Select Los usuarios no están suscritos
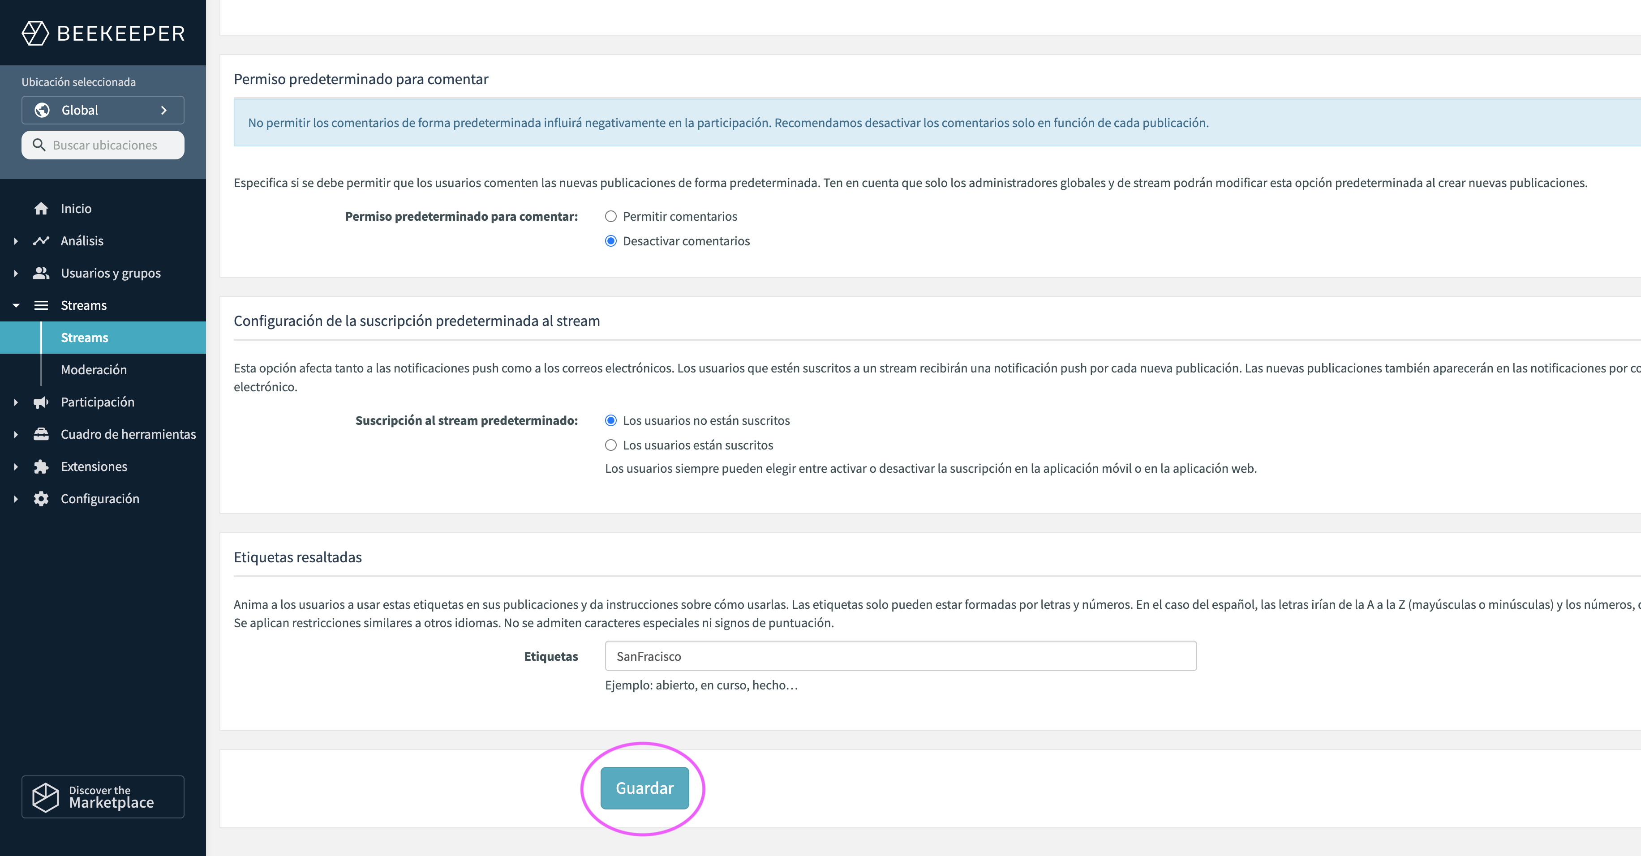Image resolution: width=1641 pixels, height=856 pixels. [x=610, y=420]
